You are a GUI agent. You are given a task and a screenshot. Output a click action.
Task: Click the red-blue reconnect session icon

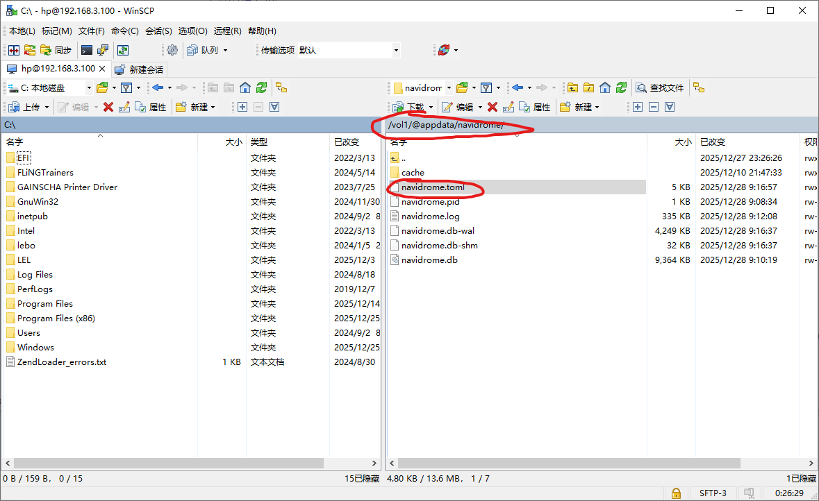click(444, 50)
